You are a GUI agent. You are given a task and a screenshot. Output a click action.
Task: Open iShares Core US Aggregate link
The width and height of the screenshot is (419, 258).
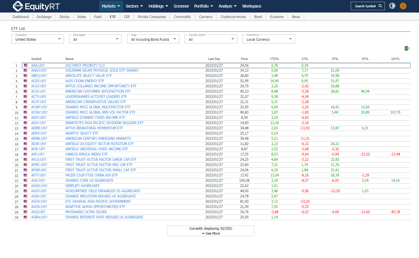[89, 181]
